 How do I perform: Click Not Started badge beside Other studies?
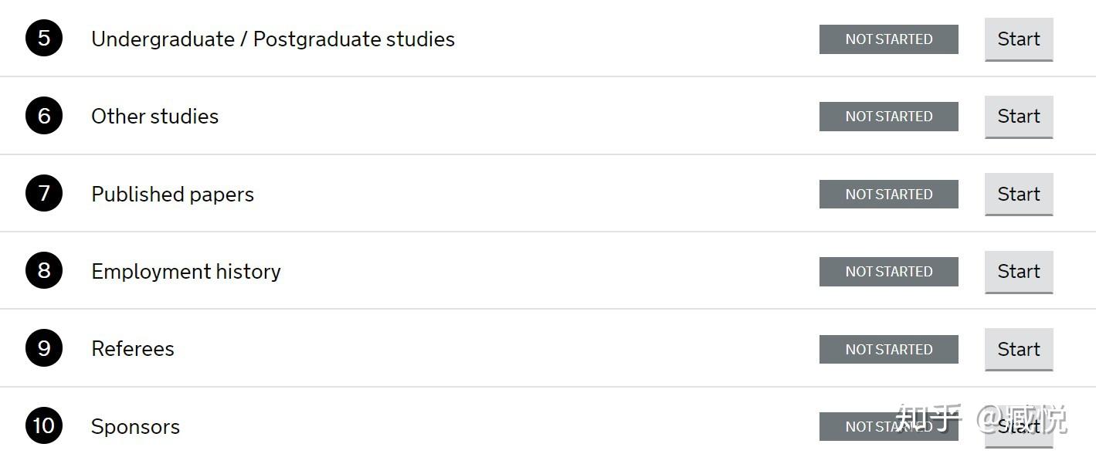point(888,117)
